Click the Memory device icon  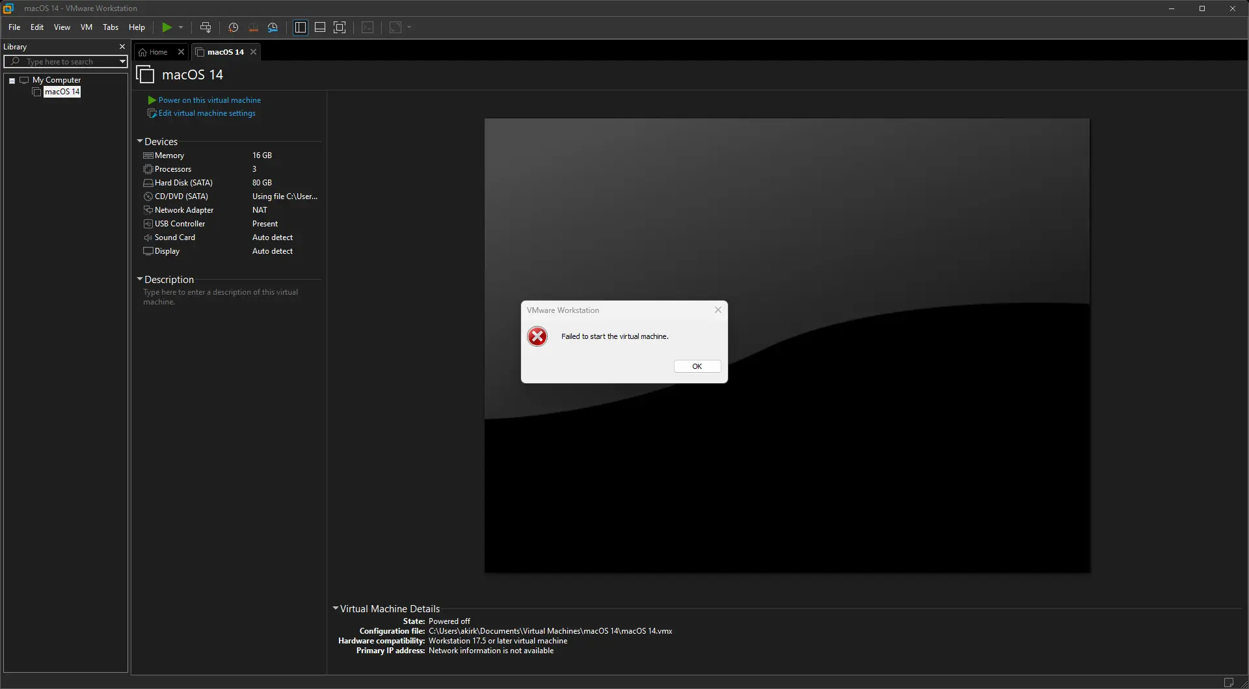pyautogui.click(x=148, y=155)
